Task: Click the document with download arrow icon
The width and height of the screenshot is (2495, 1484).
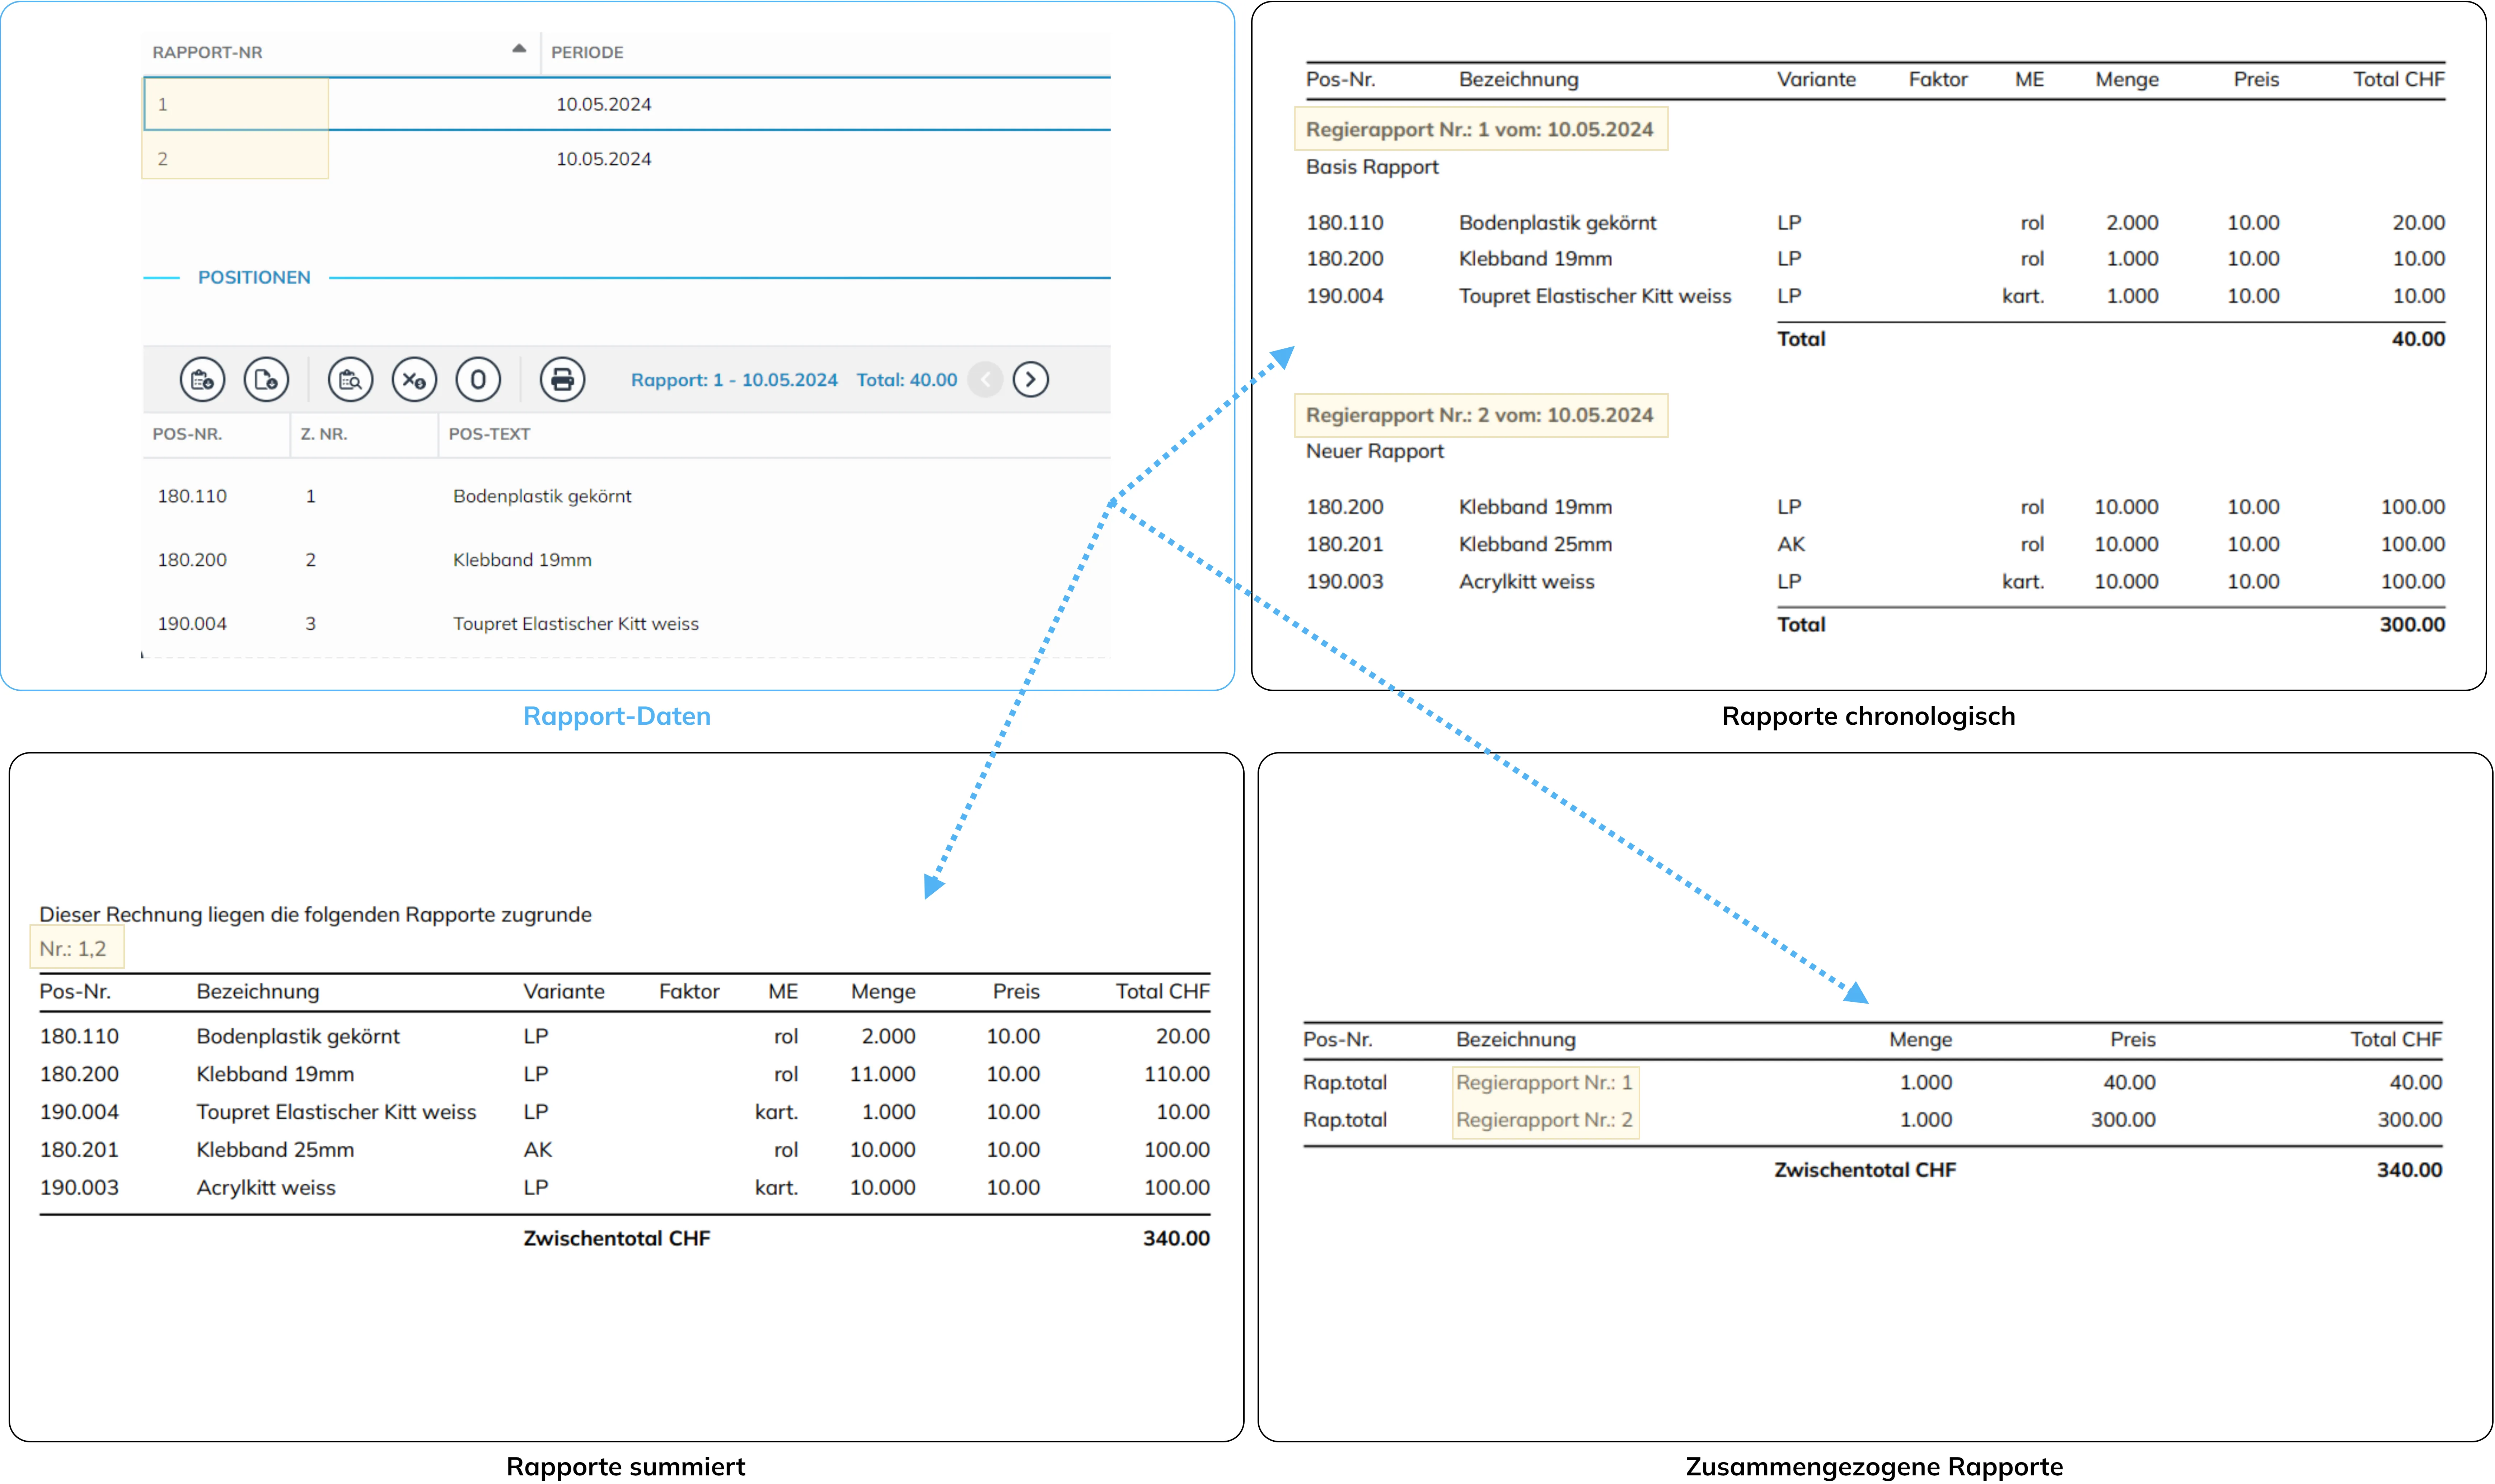Action: coord(266,380)
